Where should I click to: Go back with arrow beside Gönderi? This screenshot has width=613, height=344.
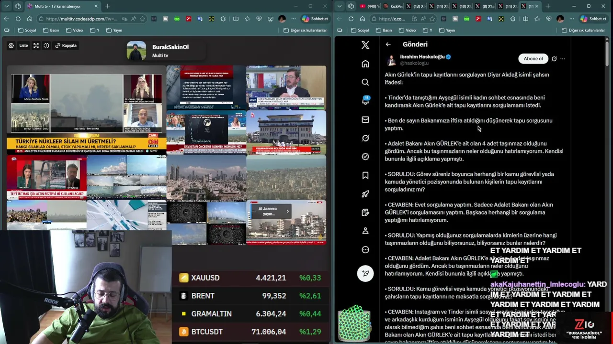[x=388, y=44]
